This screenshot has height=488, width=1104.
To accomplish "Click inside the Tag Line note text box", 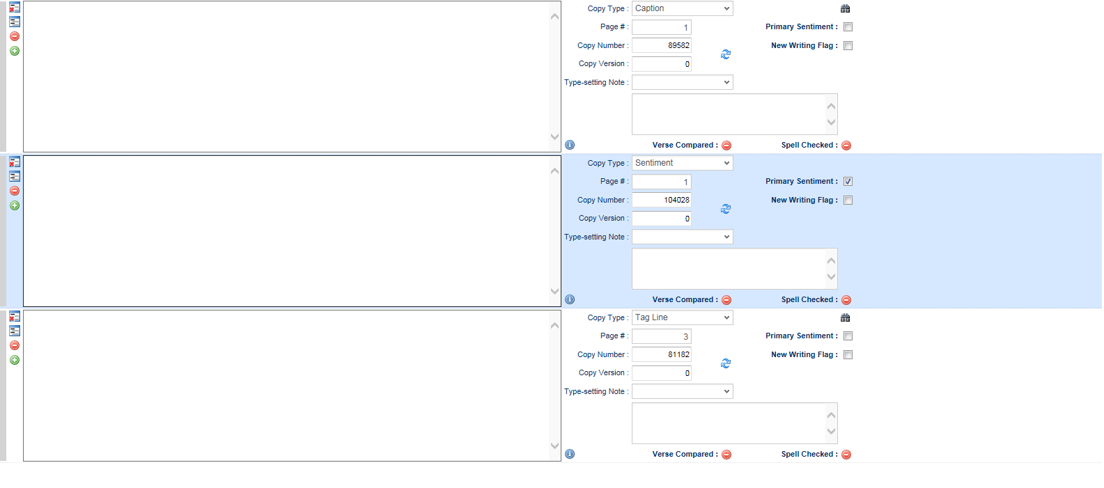I will [x=728, y=423].
